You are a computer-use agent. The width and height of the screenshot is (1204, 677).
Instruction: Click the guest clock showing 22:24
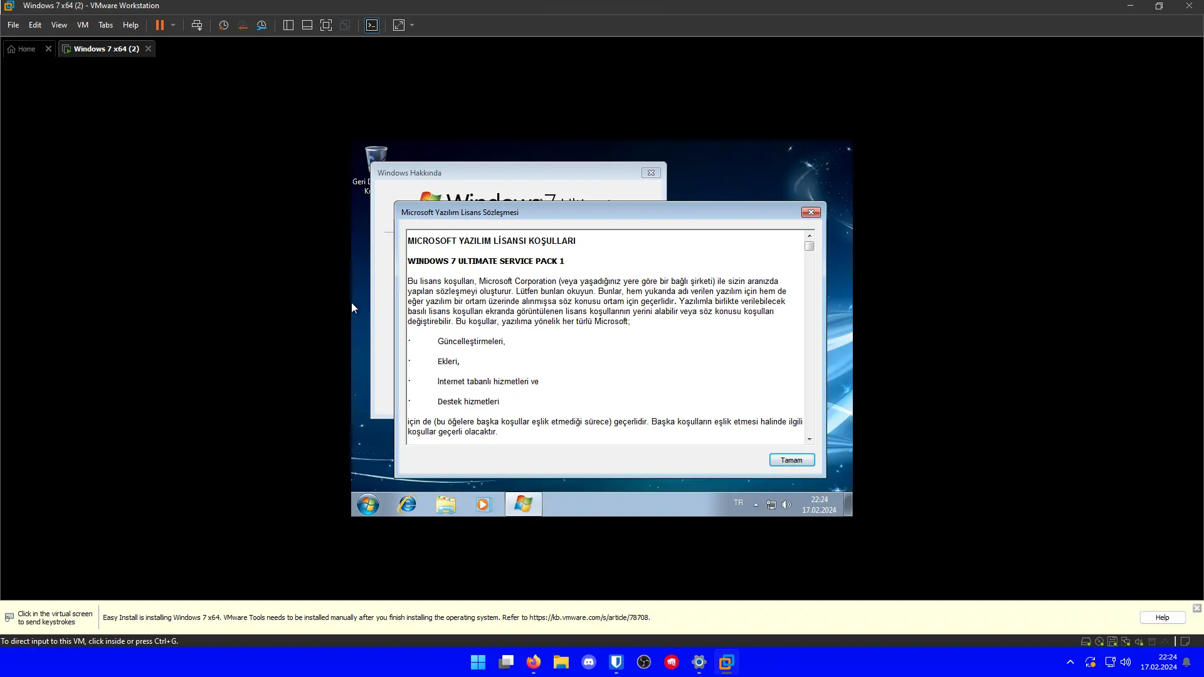click(819, 505)
